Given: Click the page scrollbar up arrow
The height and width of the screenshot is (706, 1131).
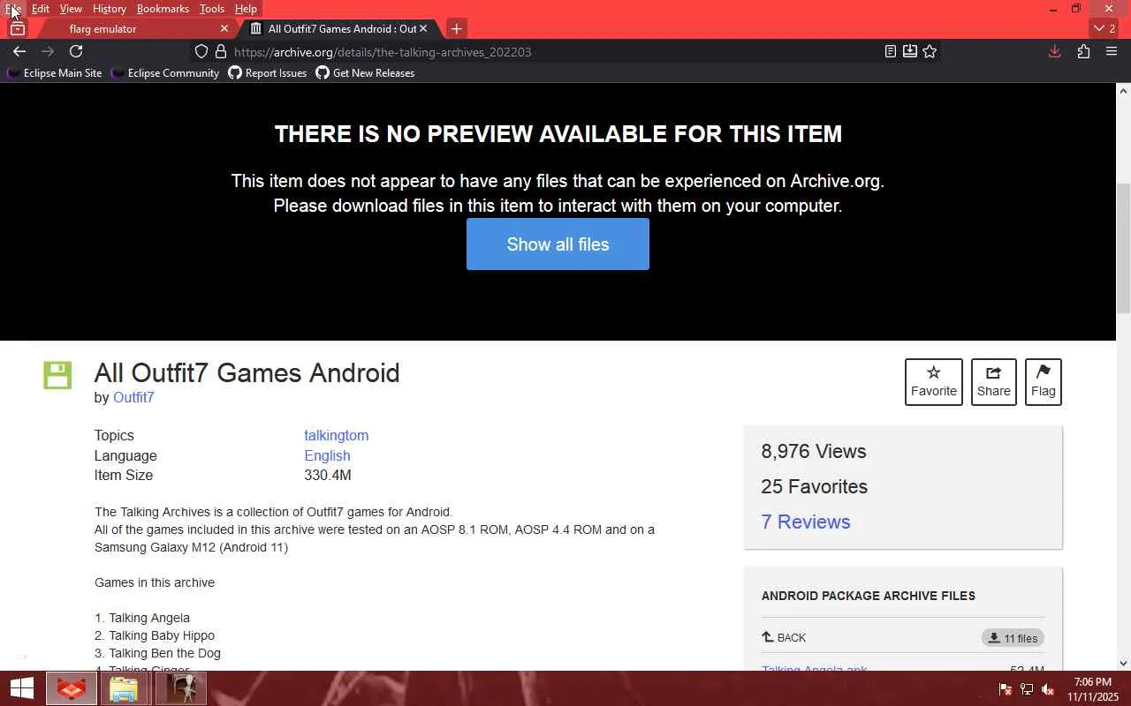Looking at the screenshot, I should click(1123, 91).
